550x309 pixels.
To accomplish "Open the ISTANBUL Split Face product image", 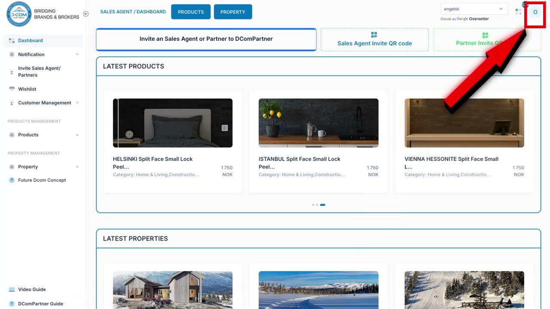I will click(x=318, y=123).
